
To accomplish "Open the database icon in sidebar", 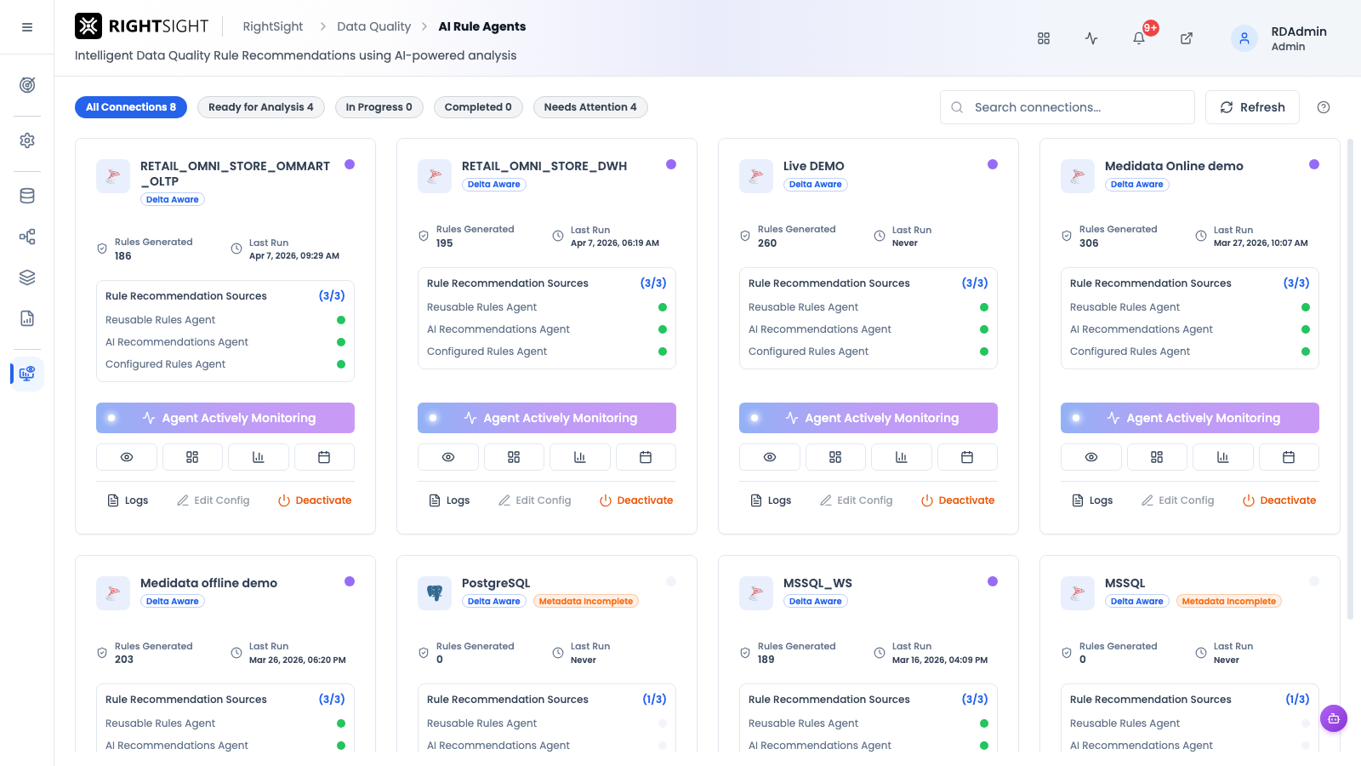I will tap(27, 196).
